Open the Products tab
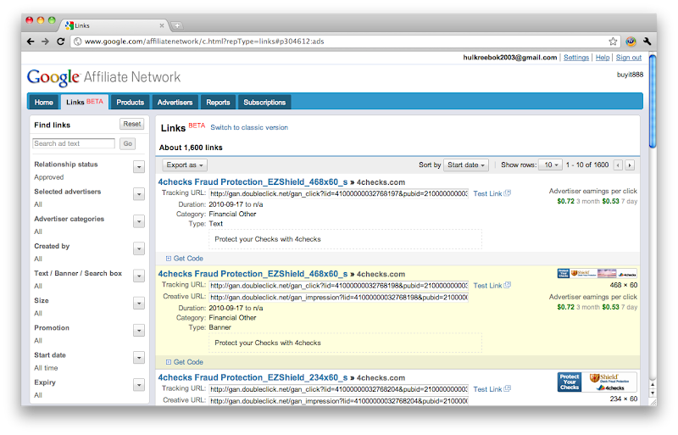 [131, 102]
